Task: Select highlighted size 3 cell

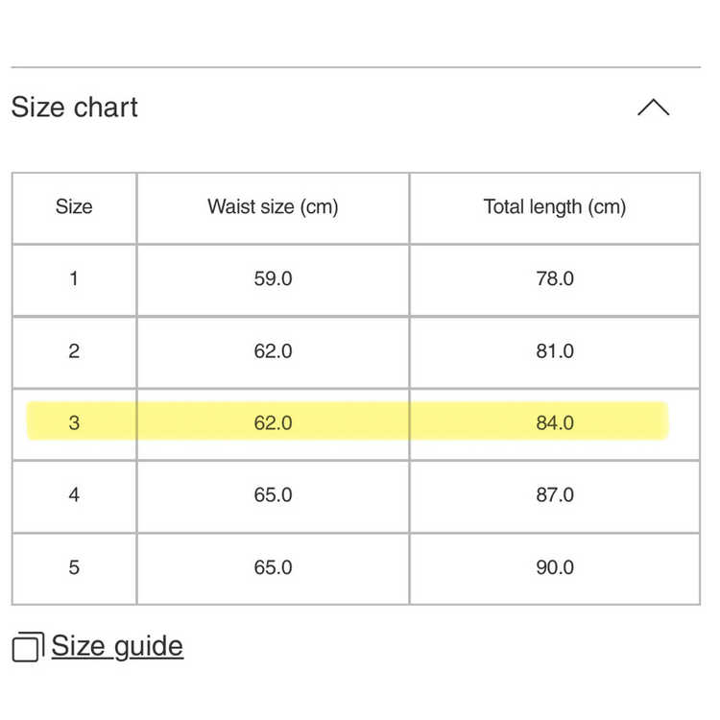Action: [74, 423]
